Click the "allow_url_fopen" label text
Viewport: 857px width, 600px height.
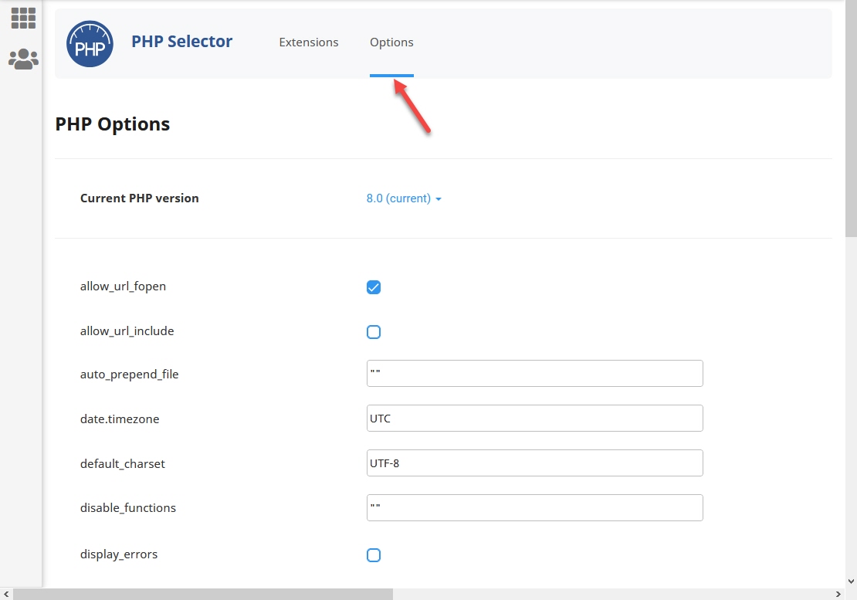tap(123, 286)
